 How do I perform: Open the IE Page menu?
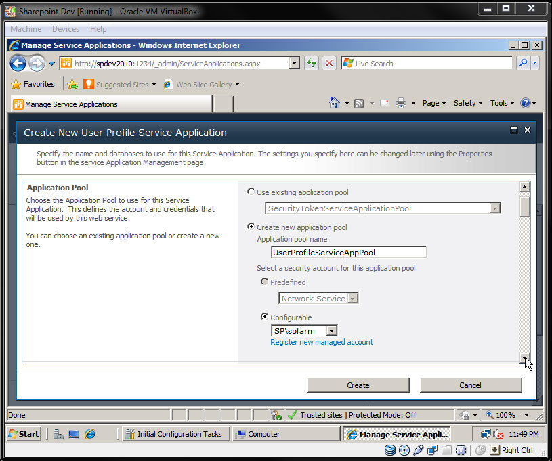coord(433,103)
